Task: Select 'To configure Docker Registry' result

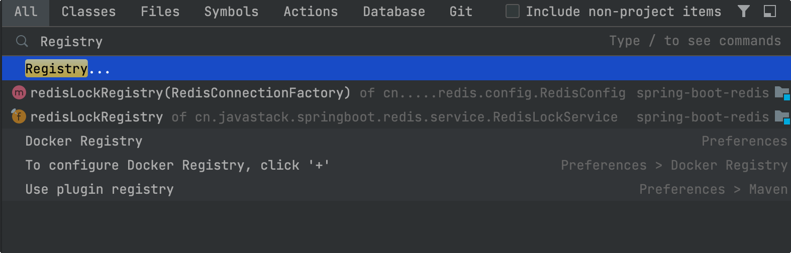Action: (177, 165)
